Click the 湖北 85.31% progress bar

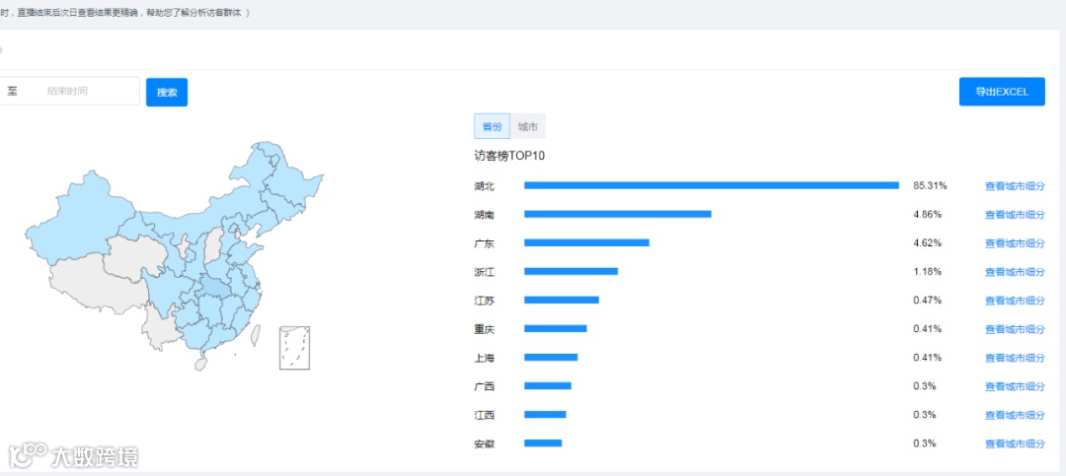[x=711, y=185]
